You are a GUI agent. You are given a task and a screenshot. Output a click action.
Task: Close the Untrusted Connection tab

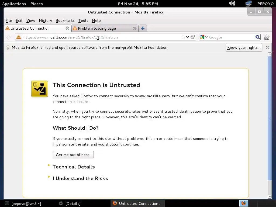pos(67,28)
